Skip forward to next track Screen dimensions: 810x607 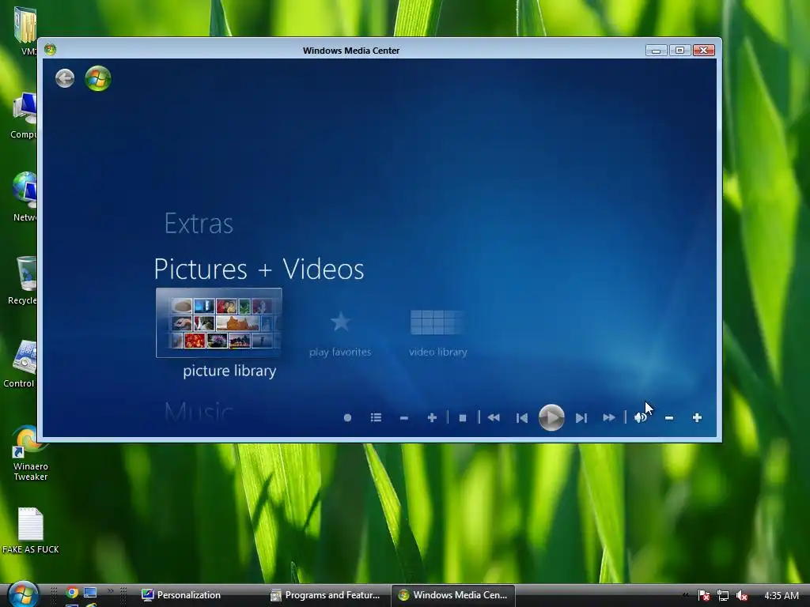click(581, 417)
